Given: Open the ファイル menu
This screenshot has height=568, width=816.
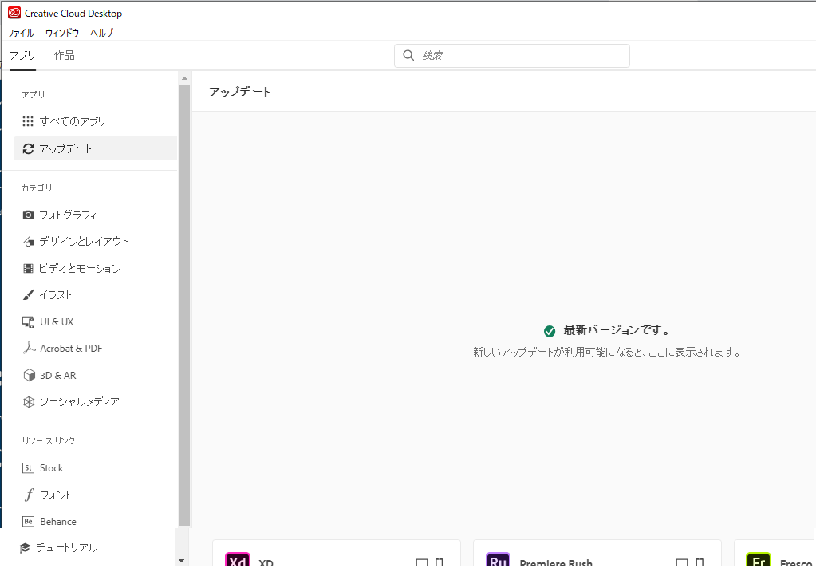Looking at the screenshot, I should pos(20,33).
